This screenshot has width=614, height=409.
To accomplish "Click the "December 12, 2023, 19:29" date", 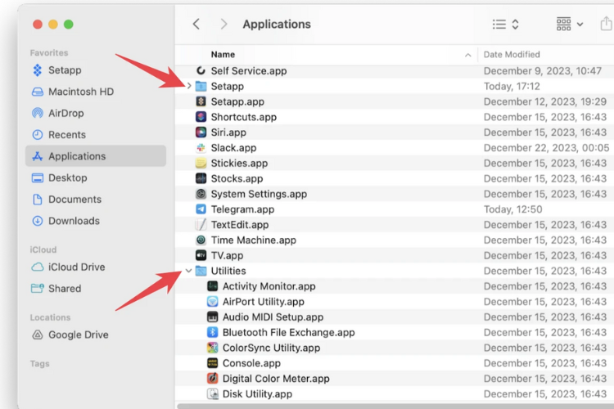I will (544, 101).
